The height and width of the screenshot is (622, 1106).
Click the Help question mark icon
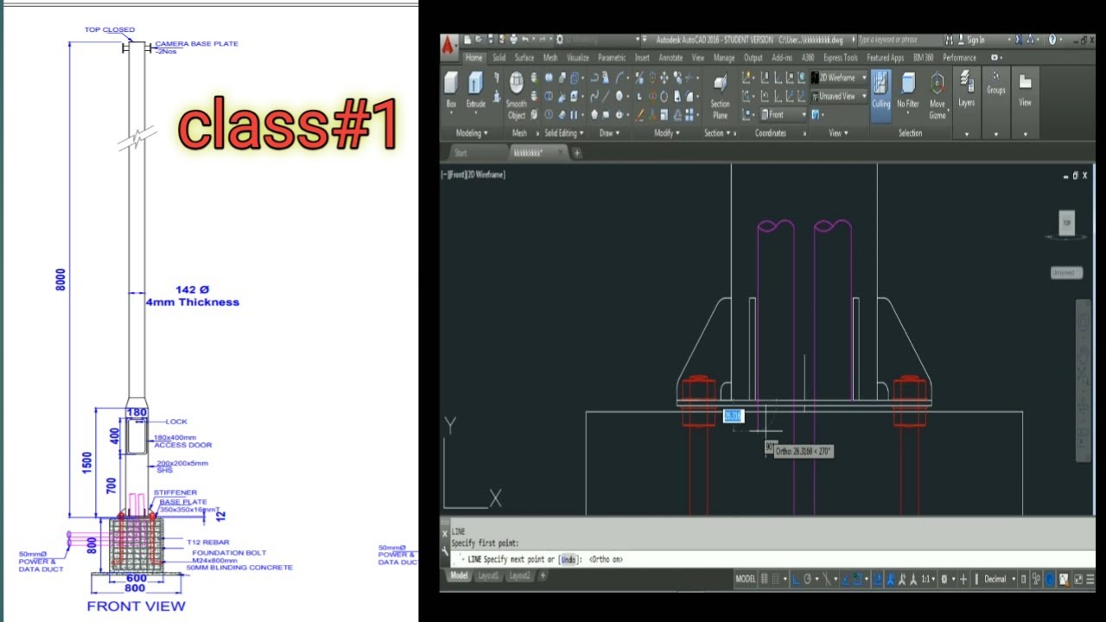(x=1052, y=40)
